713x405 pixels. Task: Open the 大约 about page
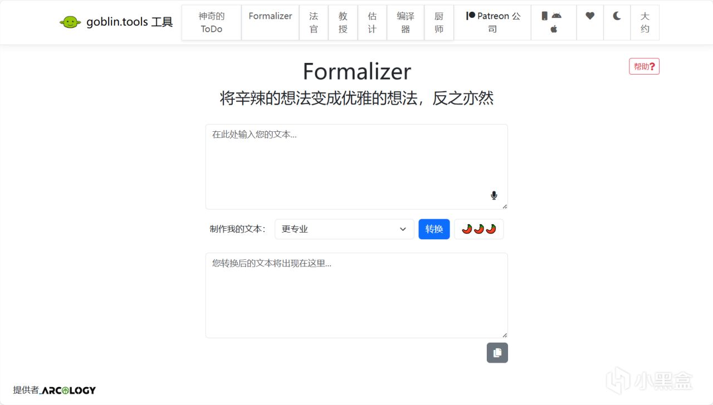point(644,23)
